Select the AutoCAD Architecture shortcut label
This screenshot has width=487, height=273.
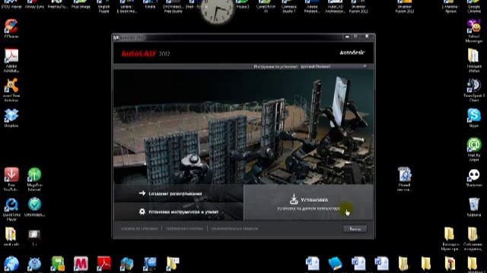335,8
